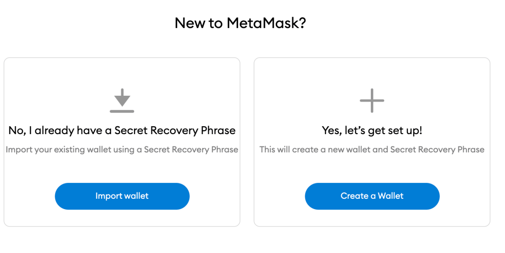The height and width of the screenshot is (253, 505).
Task: Start importing a wallet with Secret Recovery Phrase
Action: (x=122, y=196)
